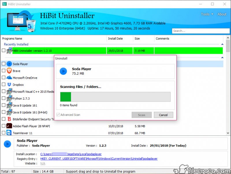
Task: Toggle the Advanced Scan checkbox
Action: (58, 115)
